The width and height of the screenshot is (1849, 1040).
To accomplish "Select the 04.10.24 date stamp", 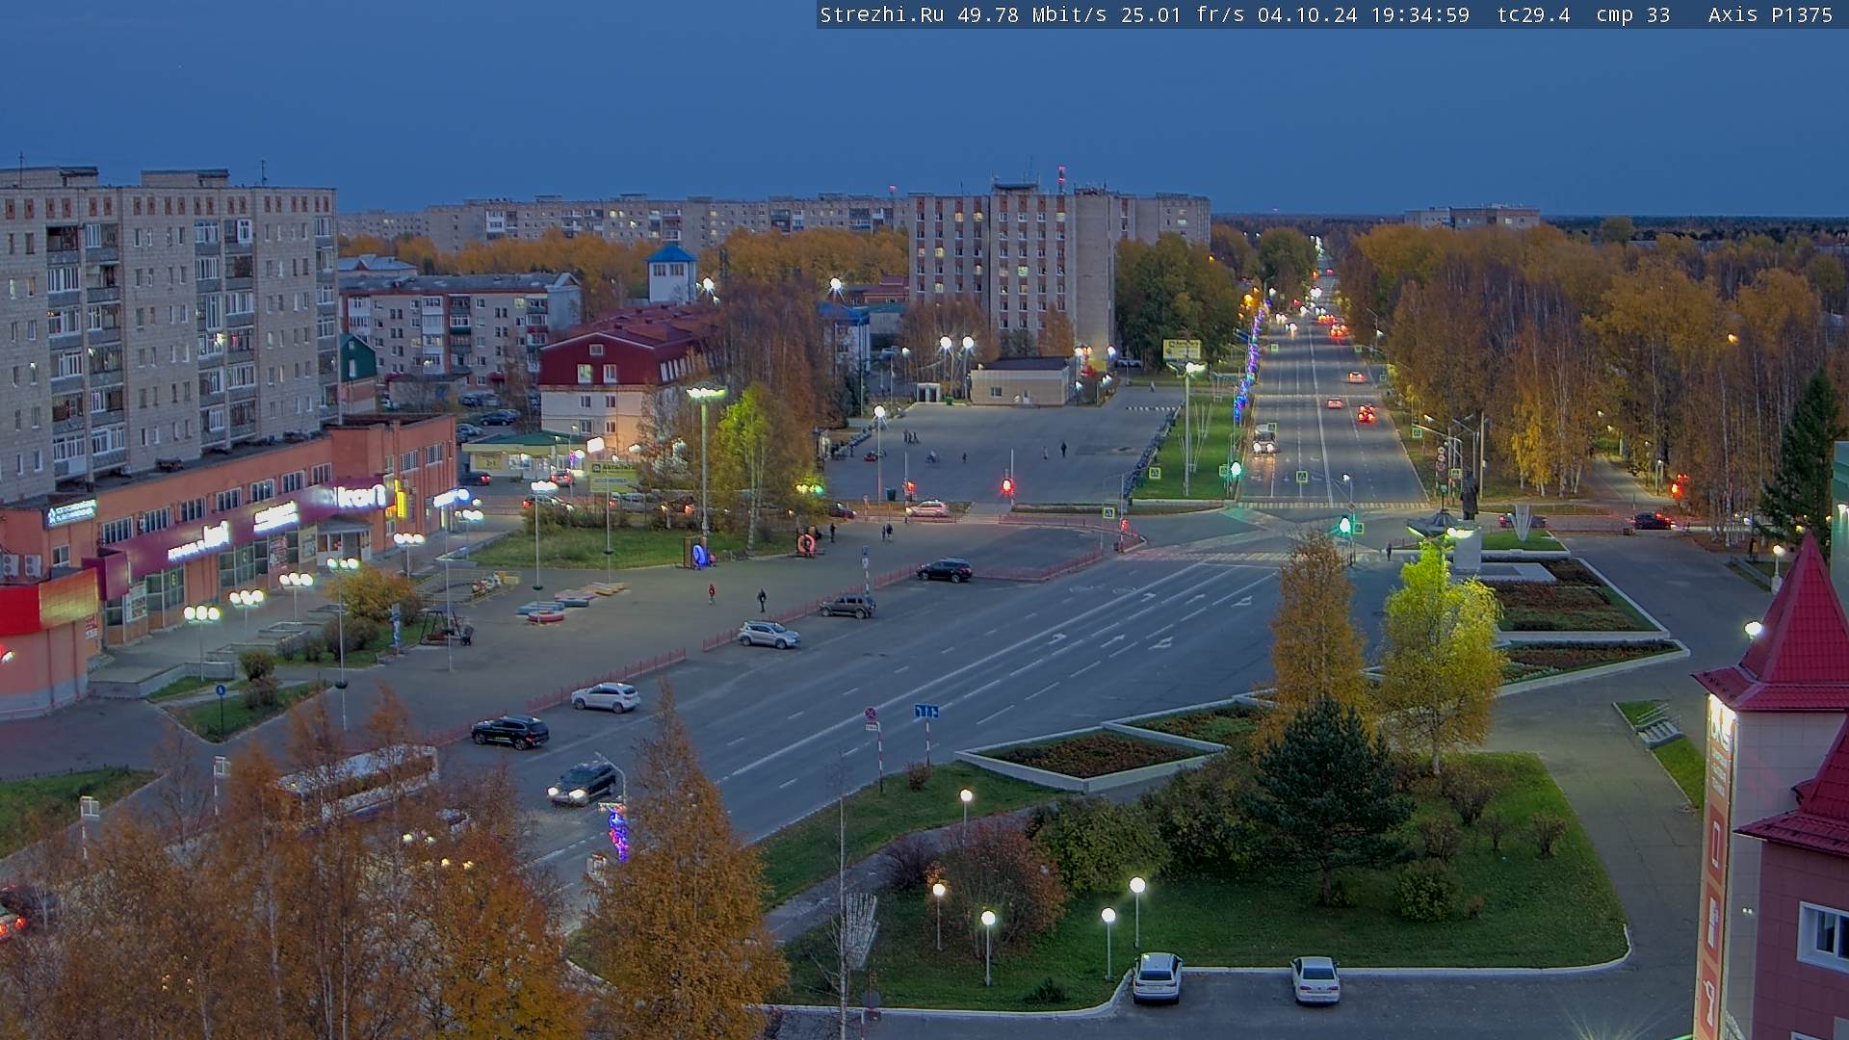I will (1307, 14).
